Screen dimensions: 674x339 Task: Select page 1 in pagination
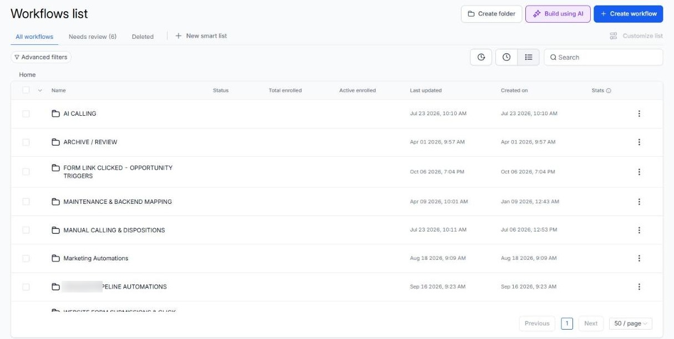coord(567,323)
